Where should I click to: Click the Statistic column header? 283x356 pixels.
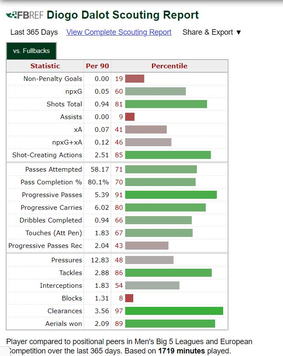45,66
